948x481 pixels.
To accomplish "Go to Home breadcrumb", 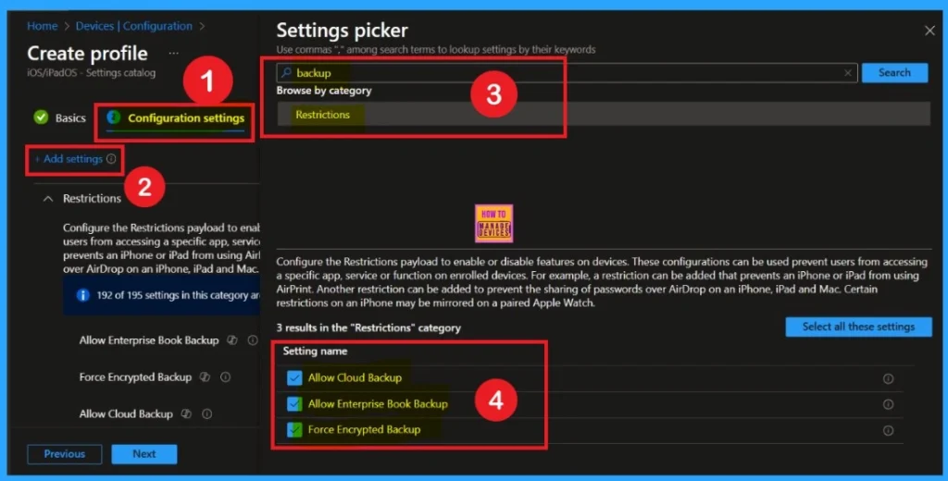I will pos(43,26).
